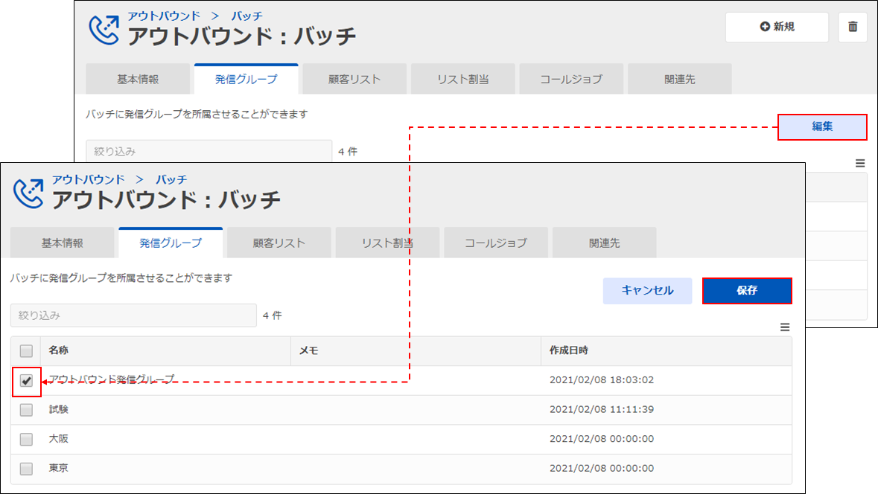Check the 試験 row checkbox

26,410
